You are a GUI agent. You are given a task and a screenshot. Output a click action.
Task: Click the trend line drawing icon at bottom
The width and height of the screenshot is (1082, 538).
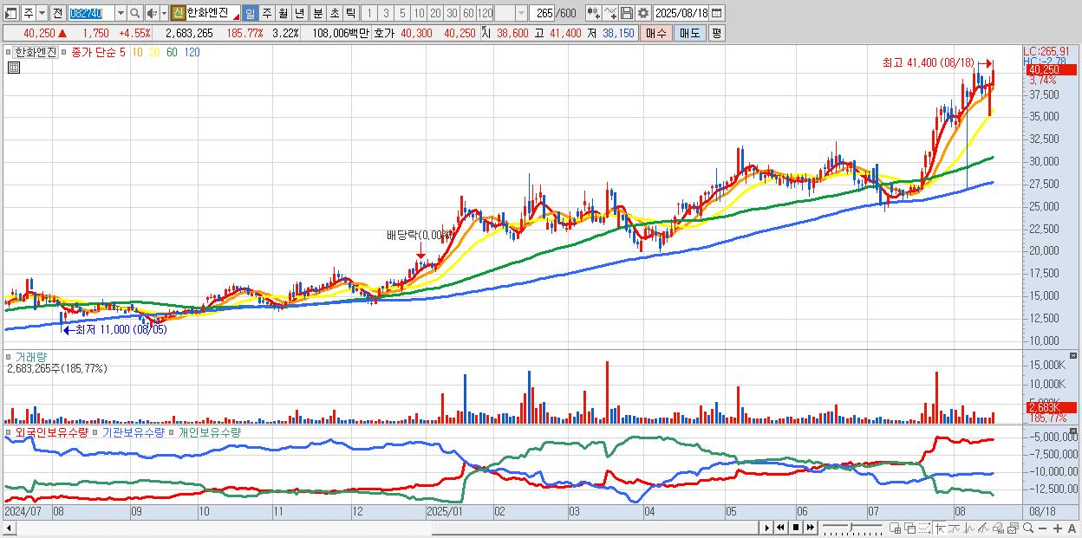(x=984, y=528)
